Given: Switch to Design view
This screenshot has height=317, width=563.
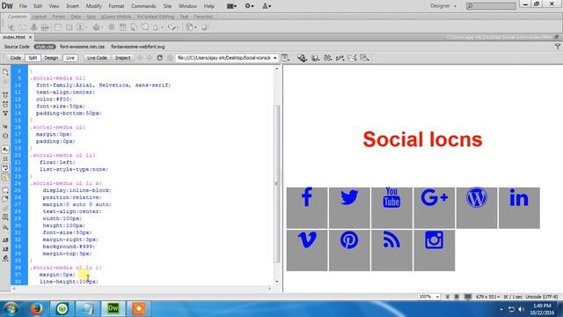Looking at the screenshot, I should click(x=51, y=58).
